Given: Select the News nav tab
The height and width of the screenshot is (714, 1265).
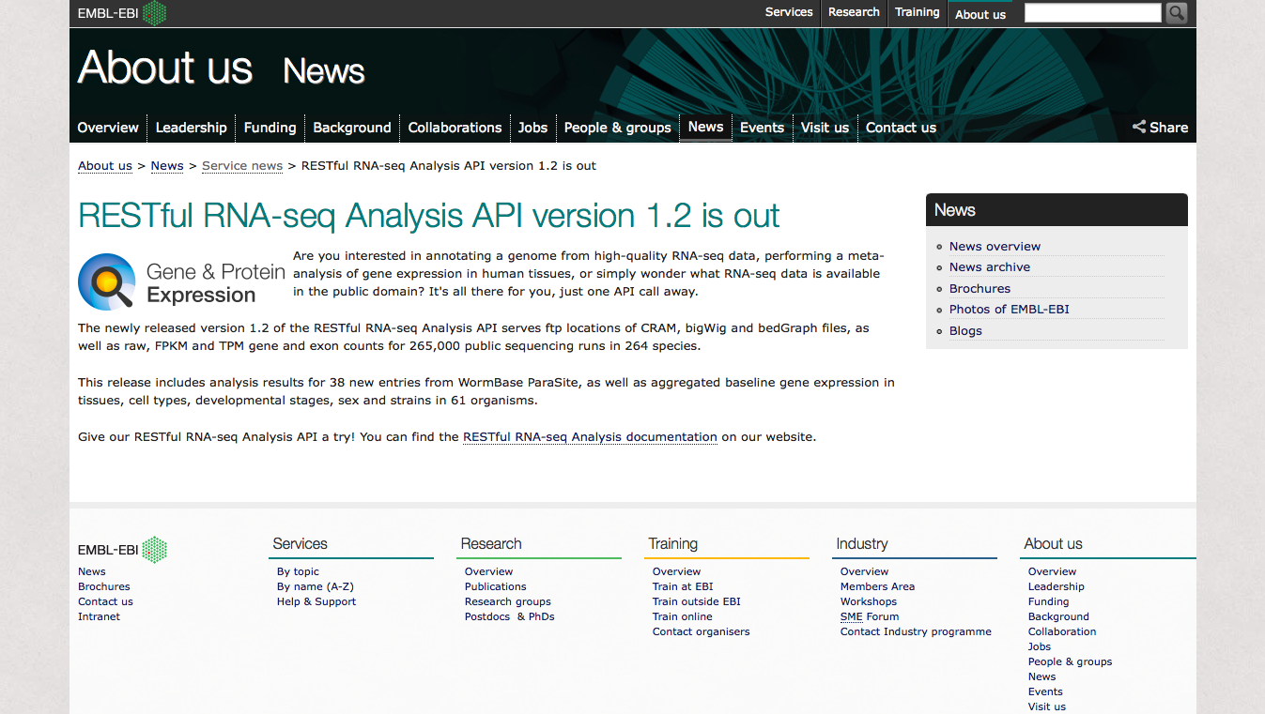Looking at the screenshot, I should pos(705,127).
